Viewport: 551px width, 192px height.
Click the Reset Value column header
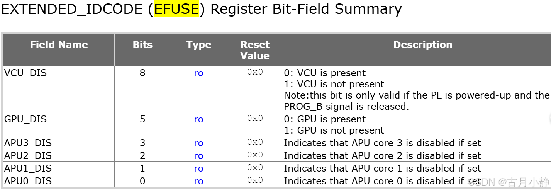255,50
